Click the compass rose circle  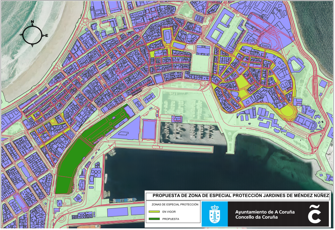[x=32, y=35]
